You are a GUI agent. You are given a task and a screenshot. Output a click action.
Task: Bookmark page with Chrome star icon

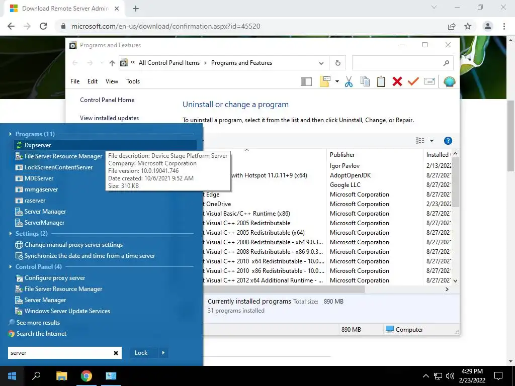[468, 26]
